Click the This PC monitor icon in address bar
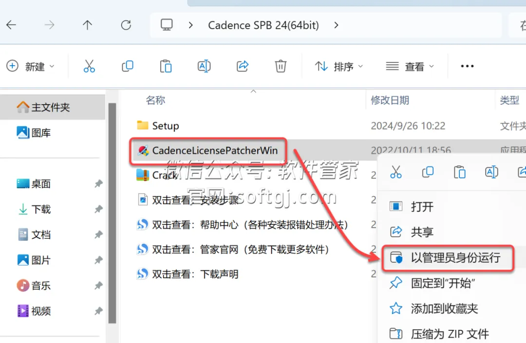 click(x=167, y=25)
